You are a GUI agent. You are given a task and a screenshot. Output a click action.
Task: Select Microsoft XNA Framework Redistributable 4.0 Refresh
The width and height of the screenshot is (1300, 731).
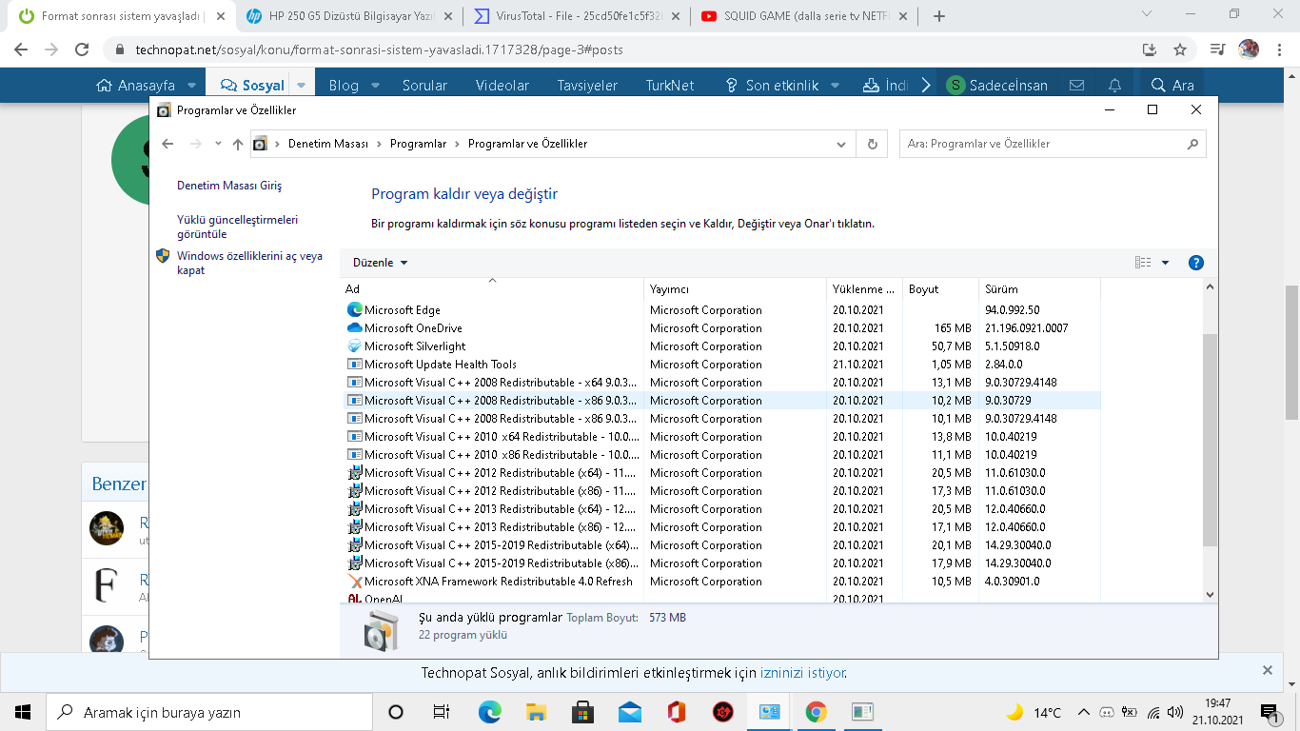[720, 582]
